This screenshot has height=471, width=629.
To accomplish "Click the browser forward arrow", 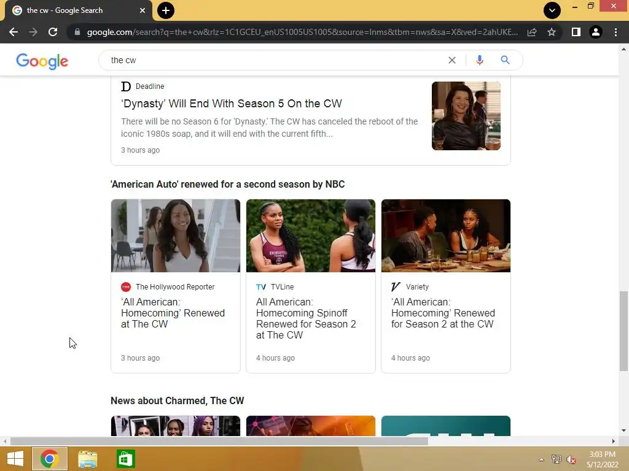I will [33, 32].
